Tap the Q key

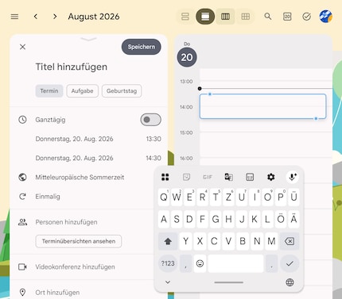point(164,197)
